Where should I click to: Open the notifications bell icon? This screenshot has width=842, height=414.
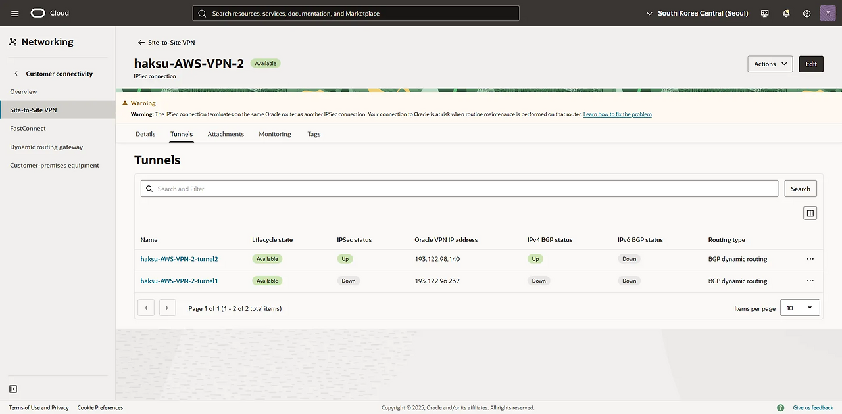(786, 13)
